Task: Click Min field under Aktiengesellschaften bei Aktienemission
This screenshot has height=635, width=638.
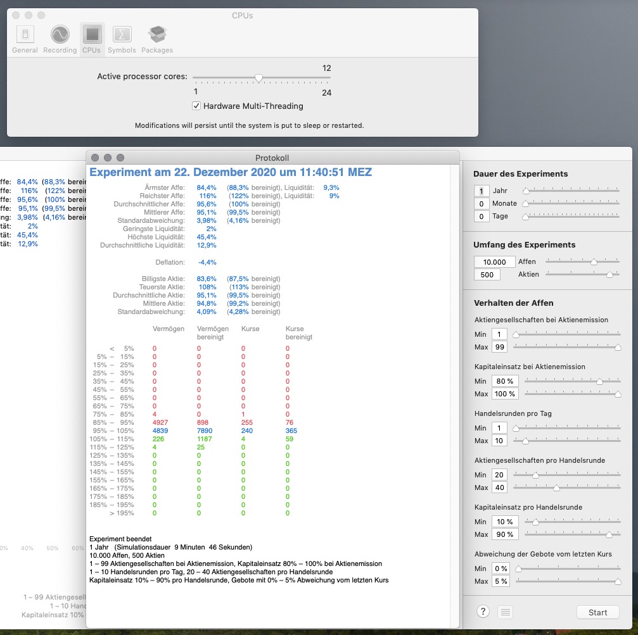Action: pyautogui.click(x=499, y=334)
